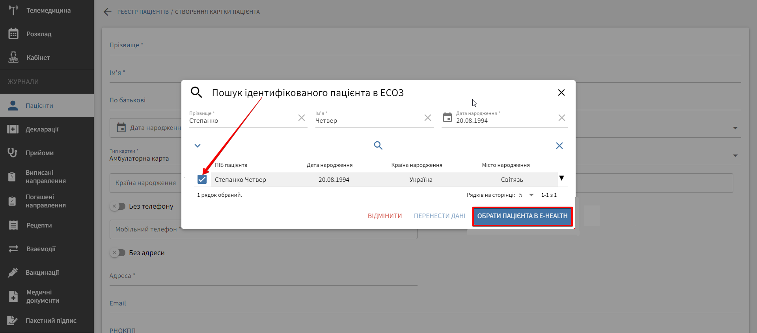The image size is (757, 333).
Task: Toggle the Без телефону switch
Action: (x=118, y=206)
